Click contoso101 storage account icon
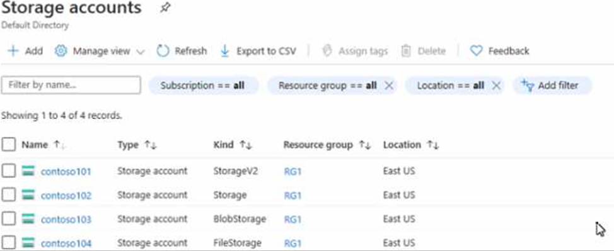 [x=28, y=171]
